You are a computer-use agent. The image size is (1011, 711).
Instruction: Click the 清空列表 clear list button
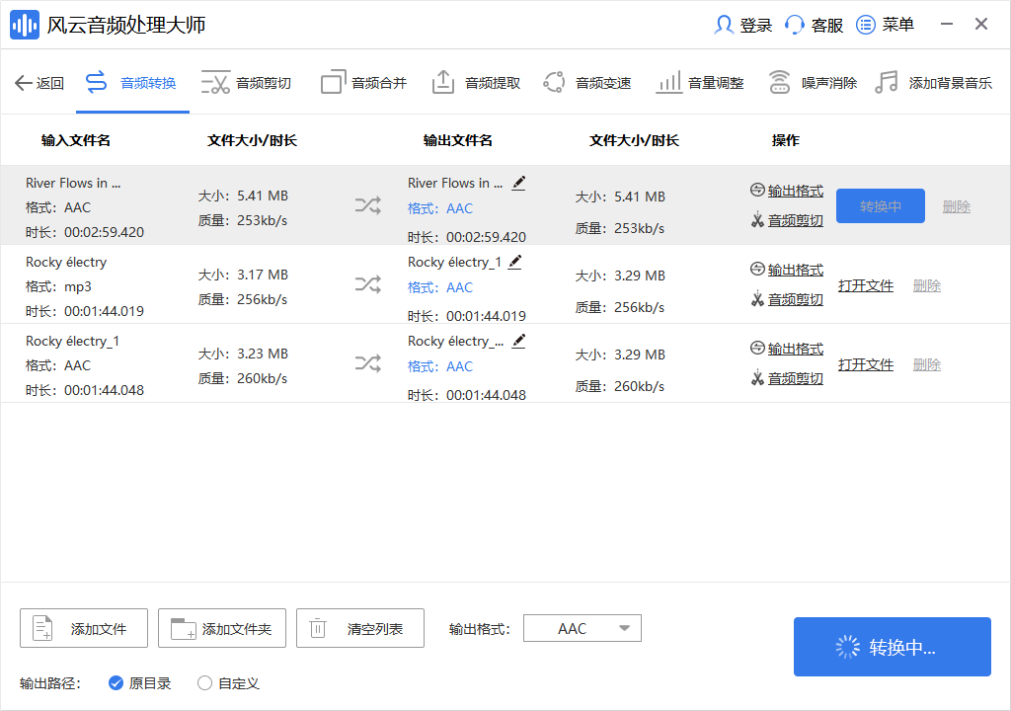(x=359, y=627)
